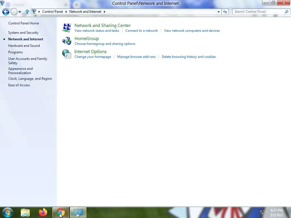Image resolution: width=291 pixels, height=218 pixels.
Task: Open Windows Explorer from the taskbar
Action: click(x=25, y=212)
